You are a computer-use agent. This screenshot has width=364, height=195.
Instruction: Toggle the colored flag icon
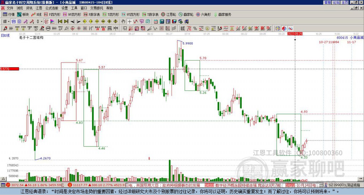point(53,22)
